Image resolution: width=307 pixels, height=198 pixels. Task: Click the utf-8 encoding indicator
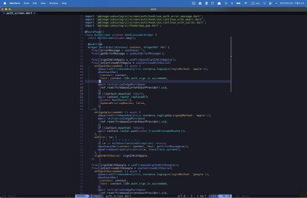pos(181,196)
